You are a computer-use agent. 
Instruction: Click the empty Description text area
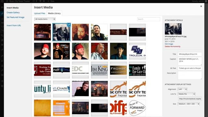190,75
